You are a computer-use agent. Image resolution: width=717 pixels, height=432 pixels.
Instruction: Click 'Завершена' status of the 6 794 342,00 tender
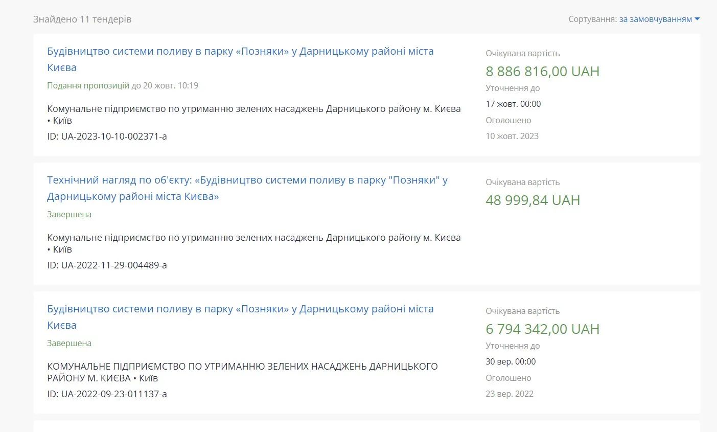[69, 343]
